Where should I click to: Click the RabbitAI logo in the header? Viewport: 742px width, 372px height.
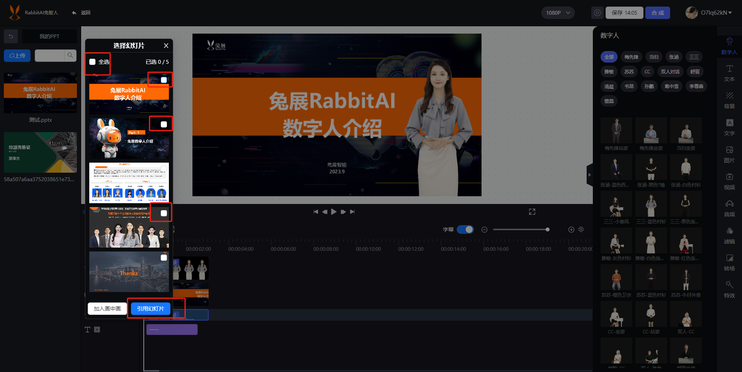pyautogui.click(x=15, y=12)
